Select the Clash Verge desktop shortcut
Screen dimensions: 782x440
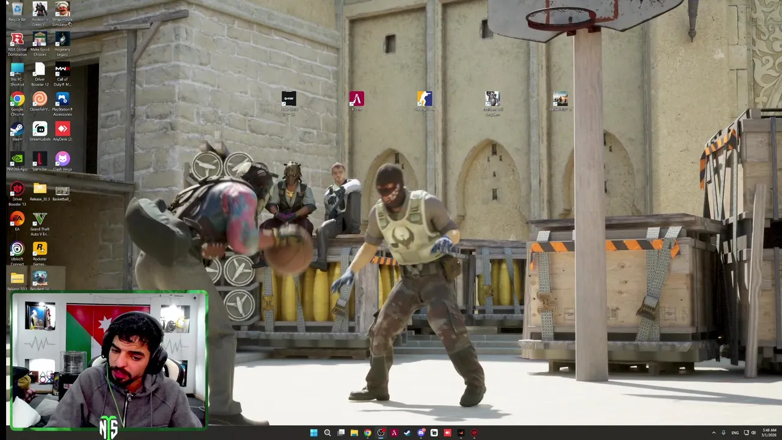tap(62, 162)
